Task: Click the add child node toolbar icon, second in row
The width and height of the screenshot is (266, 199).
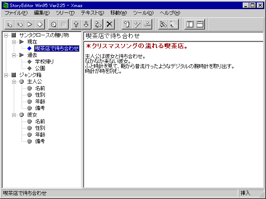Action: (20, 24)
